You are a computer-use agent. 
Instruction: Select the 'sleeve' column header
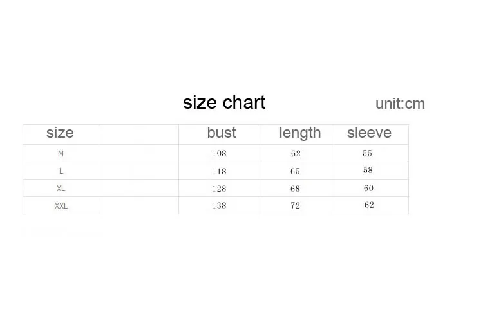[370, 133]
